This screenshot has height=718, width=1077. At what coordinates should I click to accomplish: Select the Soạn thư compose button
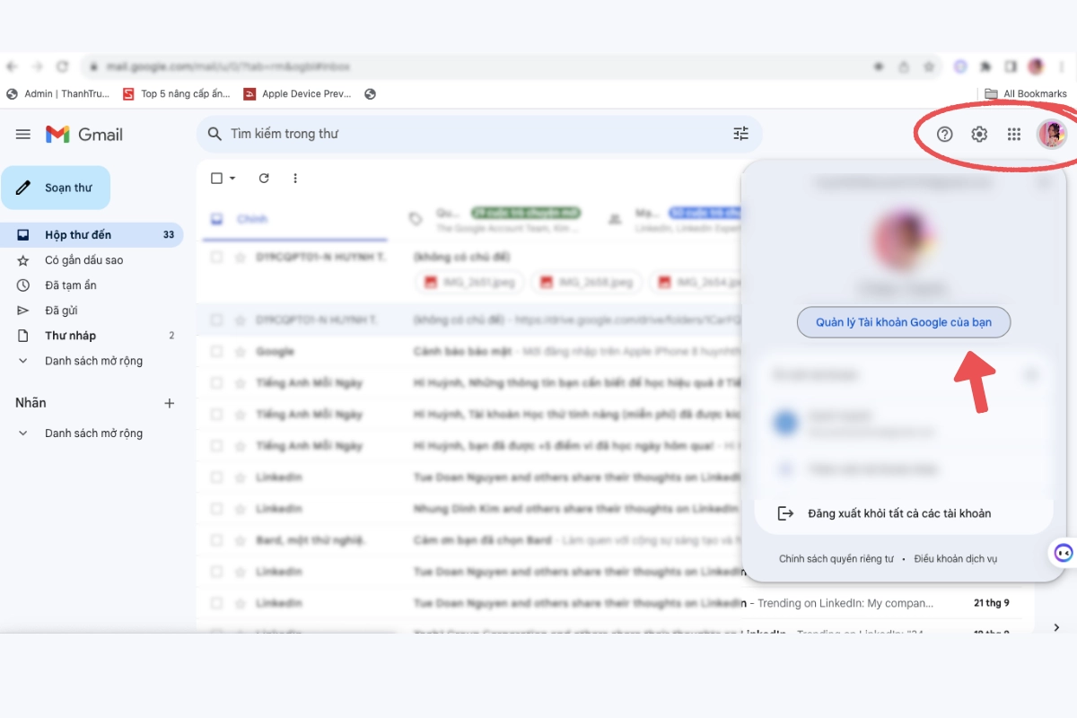[x=56, y=188]
